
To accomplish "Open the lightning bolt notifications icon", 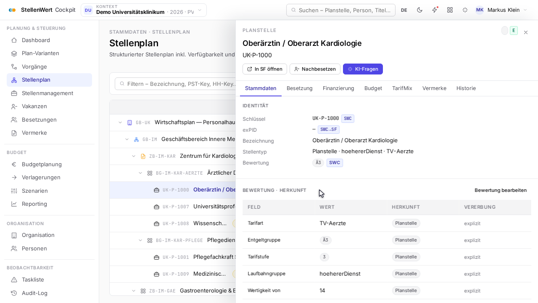I will pyautogui.click(x=435, y=10).
